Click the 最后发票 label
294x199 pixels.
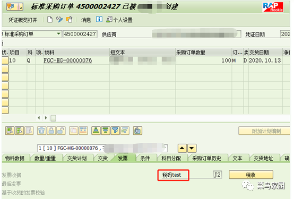(x=12, y=184)
